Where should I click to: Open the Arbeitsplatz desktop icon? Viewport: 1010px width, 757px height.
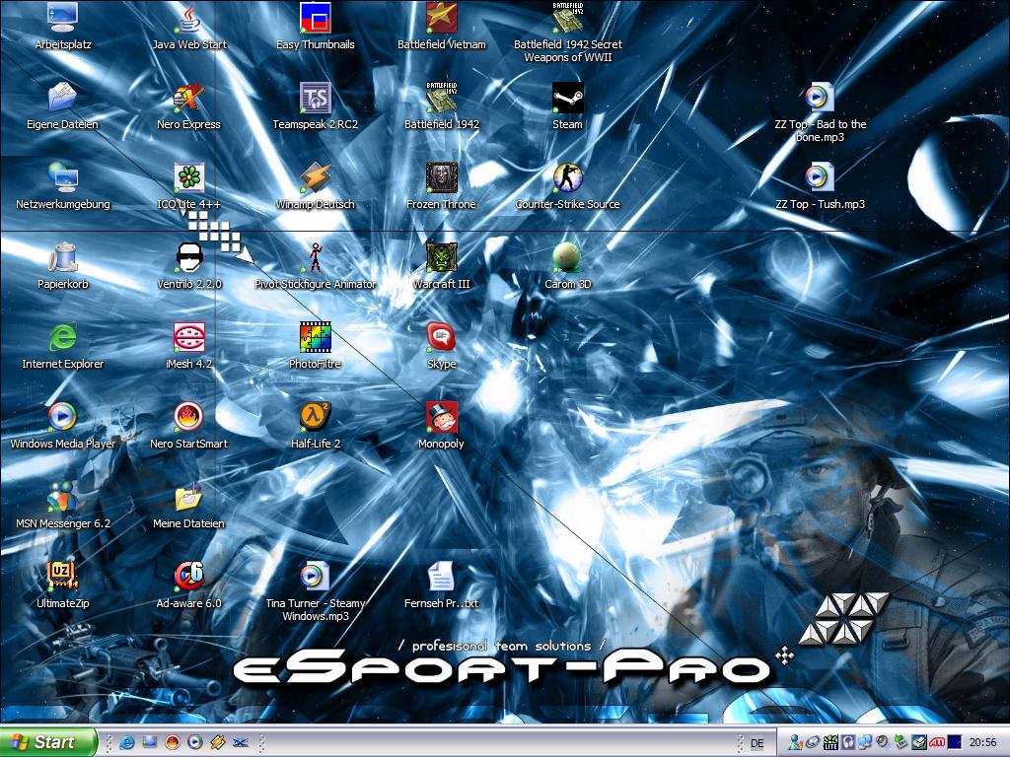point(63,27)
